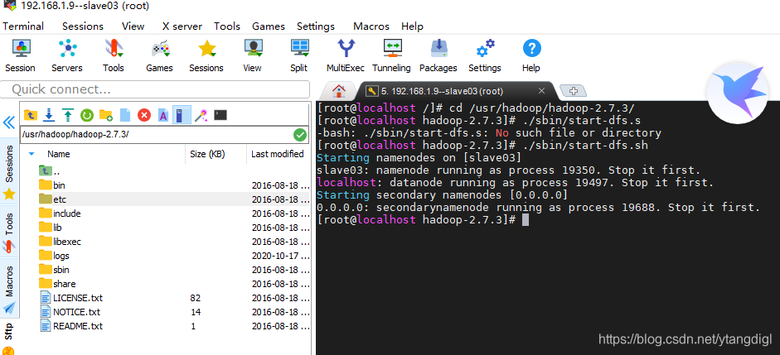Image resolution: width=780 pixels, height=355 pixels.
Task: Open the Help menu
Action: coord(412,26)
